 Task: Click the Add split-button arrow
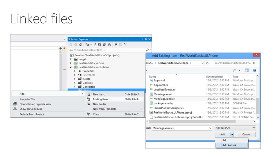point(232,135)
